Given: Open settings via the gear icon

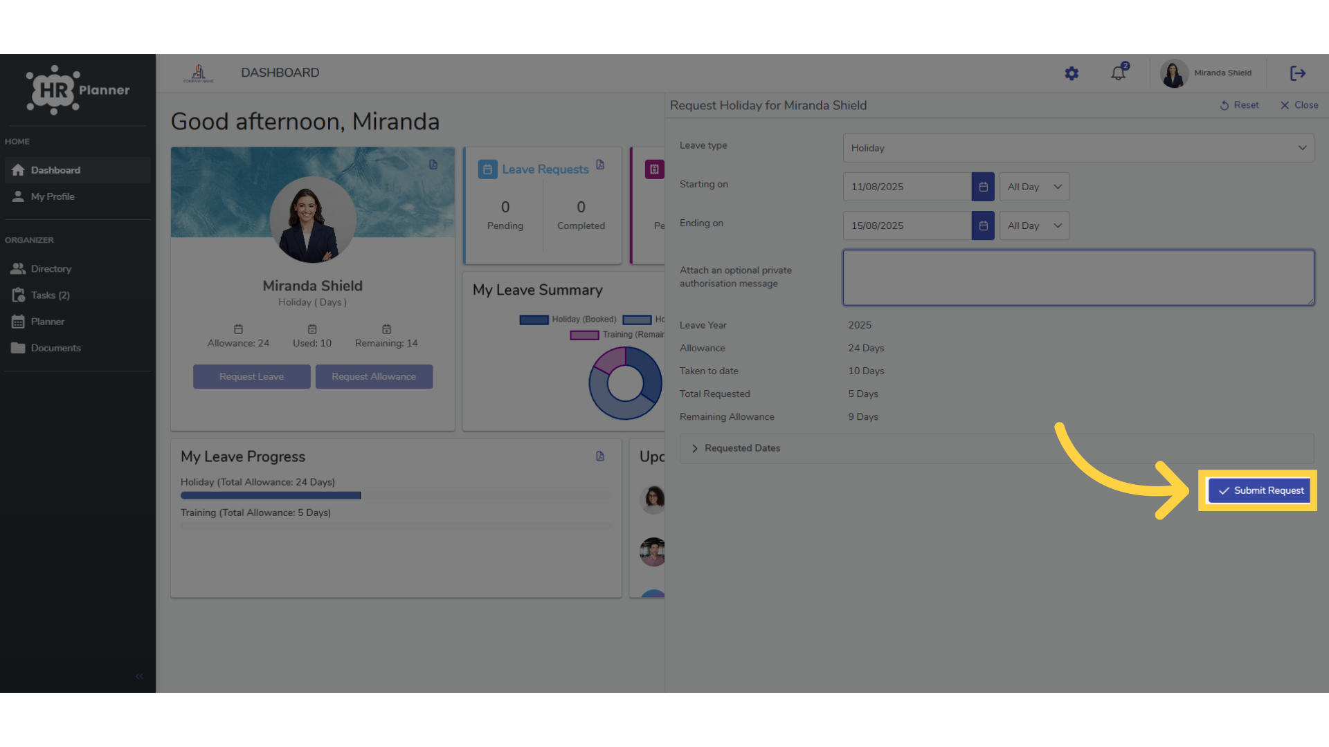Looking at the screenshot, I should pyautogui.click(x=1072, y=73).
